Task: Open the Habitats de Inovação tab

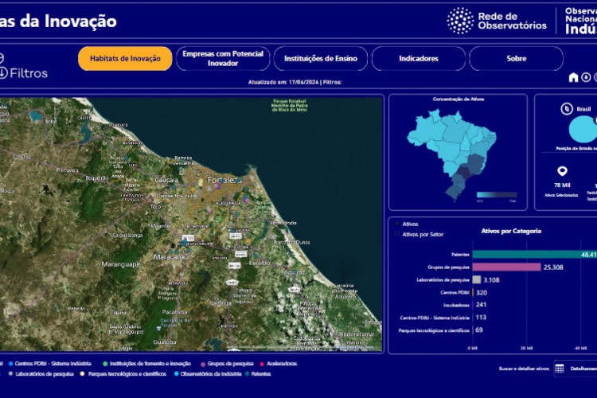Action: tap(125, 59)
